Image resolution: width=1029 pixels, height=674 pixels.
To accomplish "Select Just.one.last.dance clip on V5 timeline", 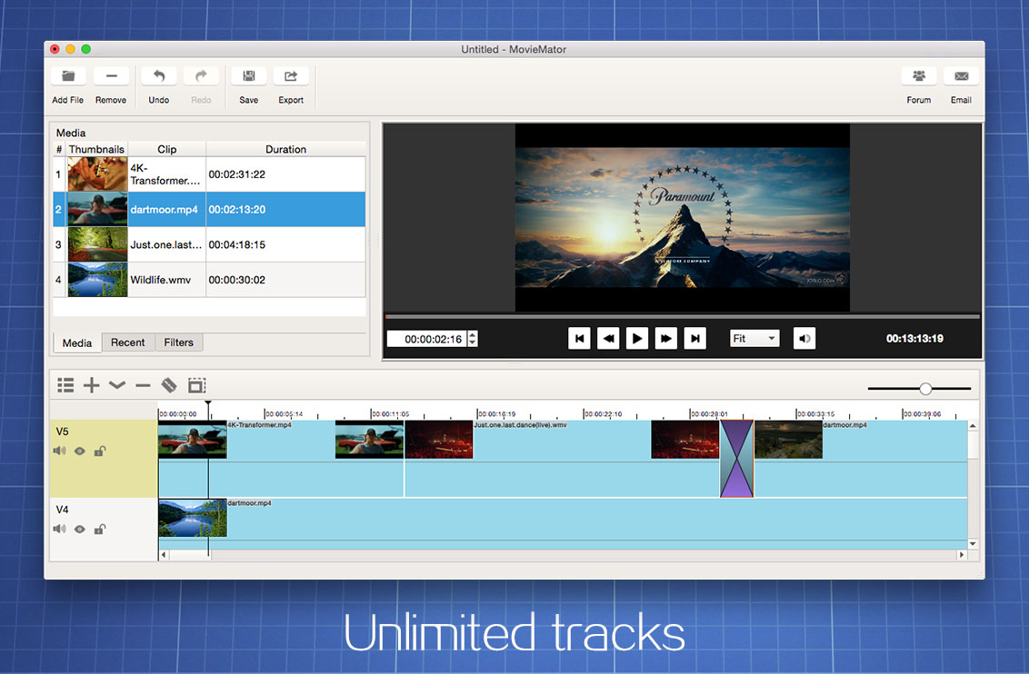I will (x=562, y=459).
